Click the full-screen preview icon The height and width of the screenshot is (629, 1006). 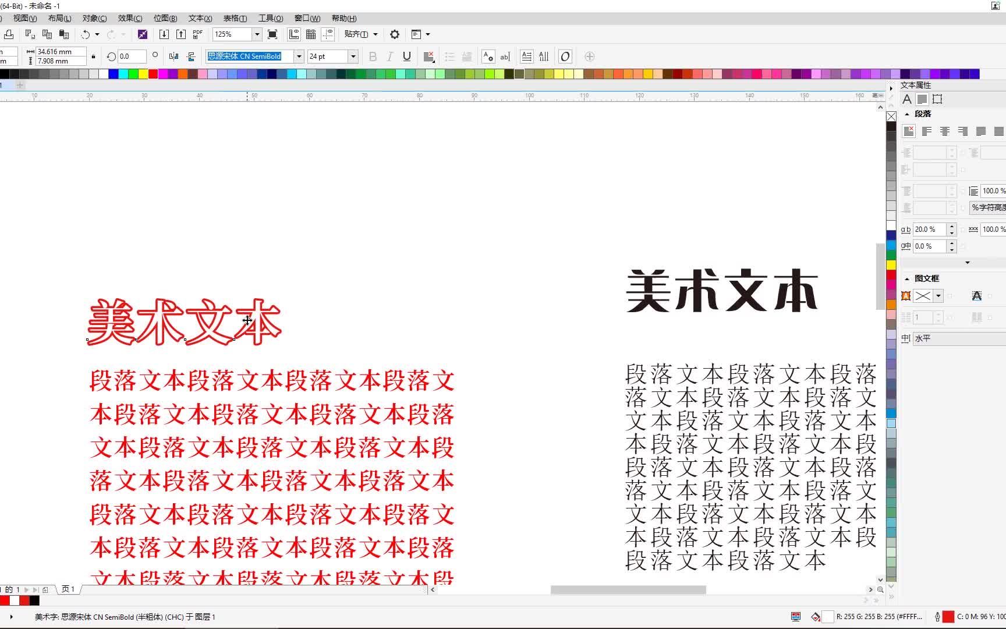[272, 34]
